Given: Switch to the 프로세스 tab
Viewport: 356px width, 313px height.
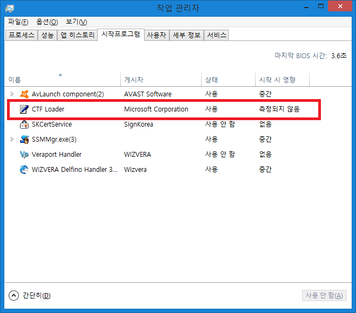Looking at the screenshot, I should 22,35.
